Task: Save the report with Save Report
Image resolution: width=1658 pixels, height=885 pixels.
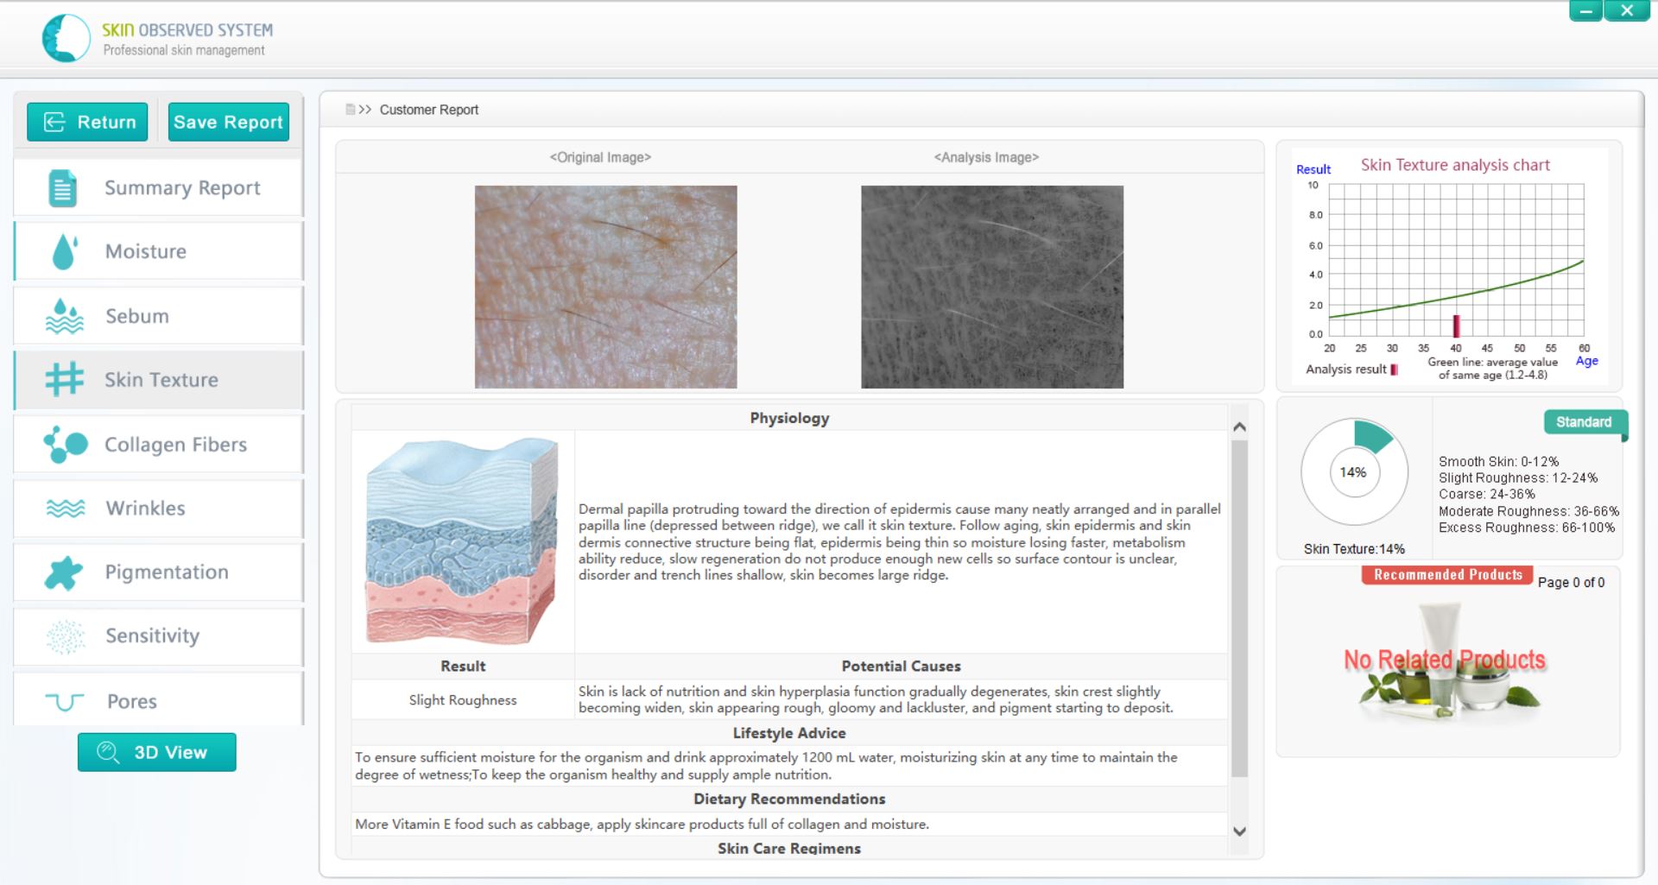Action: (x=228, y=122)
